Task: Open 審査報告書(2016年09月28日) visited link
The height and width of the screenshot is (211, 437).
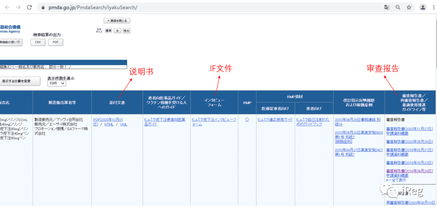Action: 409,171
